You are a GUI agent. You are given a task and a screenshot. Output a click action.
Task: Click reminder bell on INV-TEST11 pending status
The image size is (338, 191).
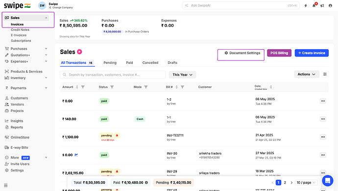point(117,136)
